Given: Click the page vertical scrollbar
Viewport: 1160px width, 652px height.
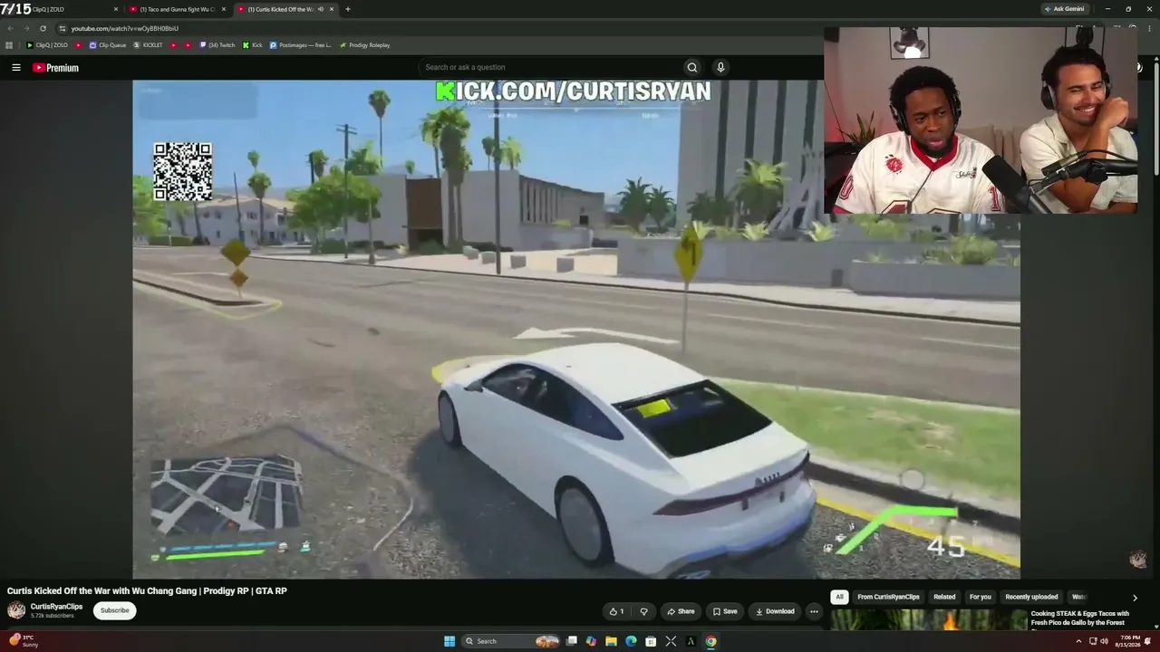Looking at the screenshot, I should coord(1155,118).
